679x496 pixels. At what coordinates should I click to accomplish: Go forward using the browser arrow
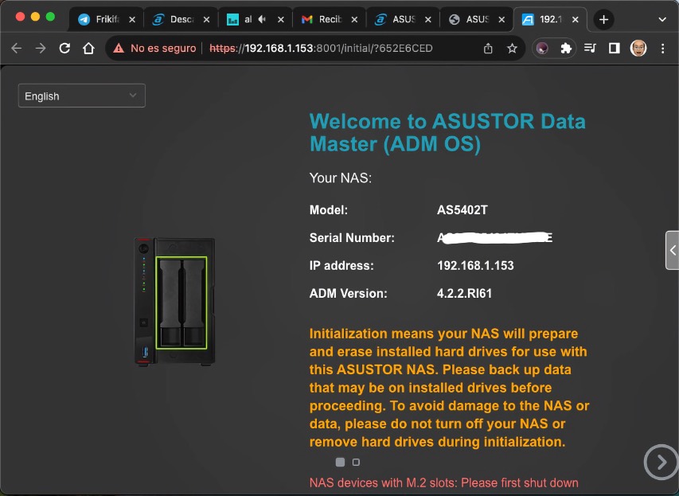pos(41,48)
